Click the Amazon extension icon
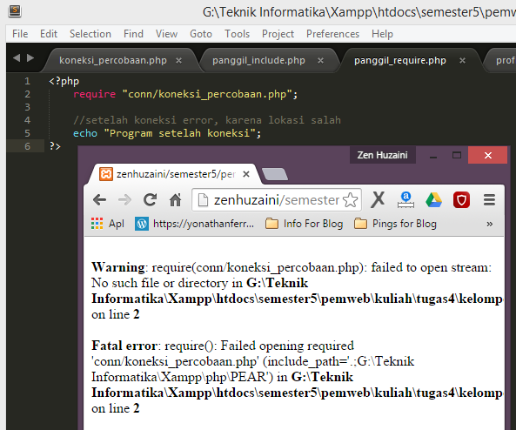 pyautogui.click(x=405, y=200)
